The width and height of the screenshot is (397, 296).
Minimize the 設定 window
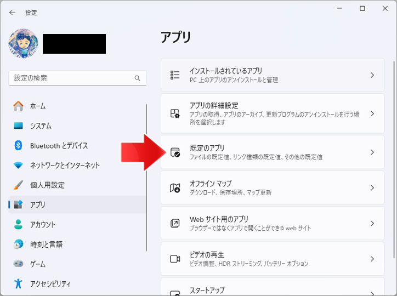click(339, 8)
